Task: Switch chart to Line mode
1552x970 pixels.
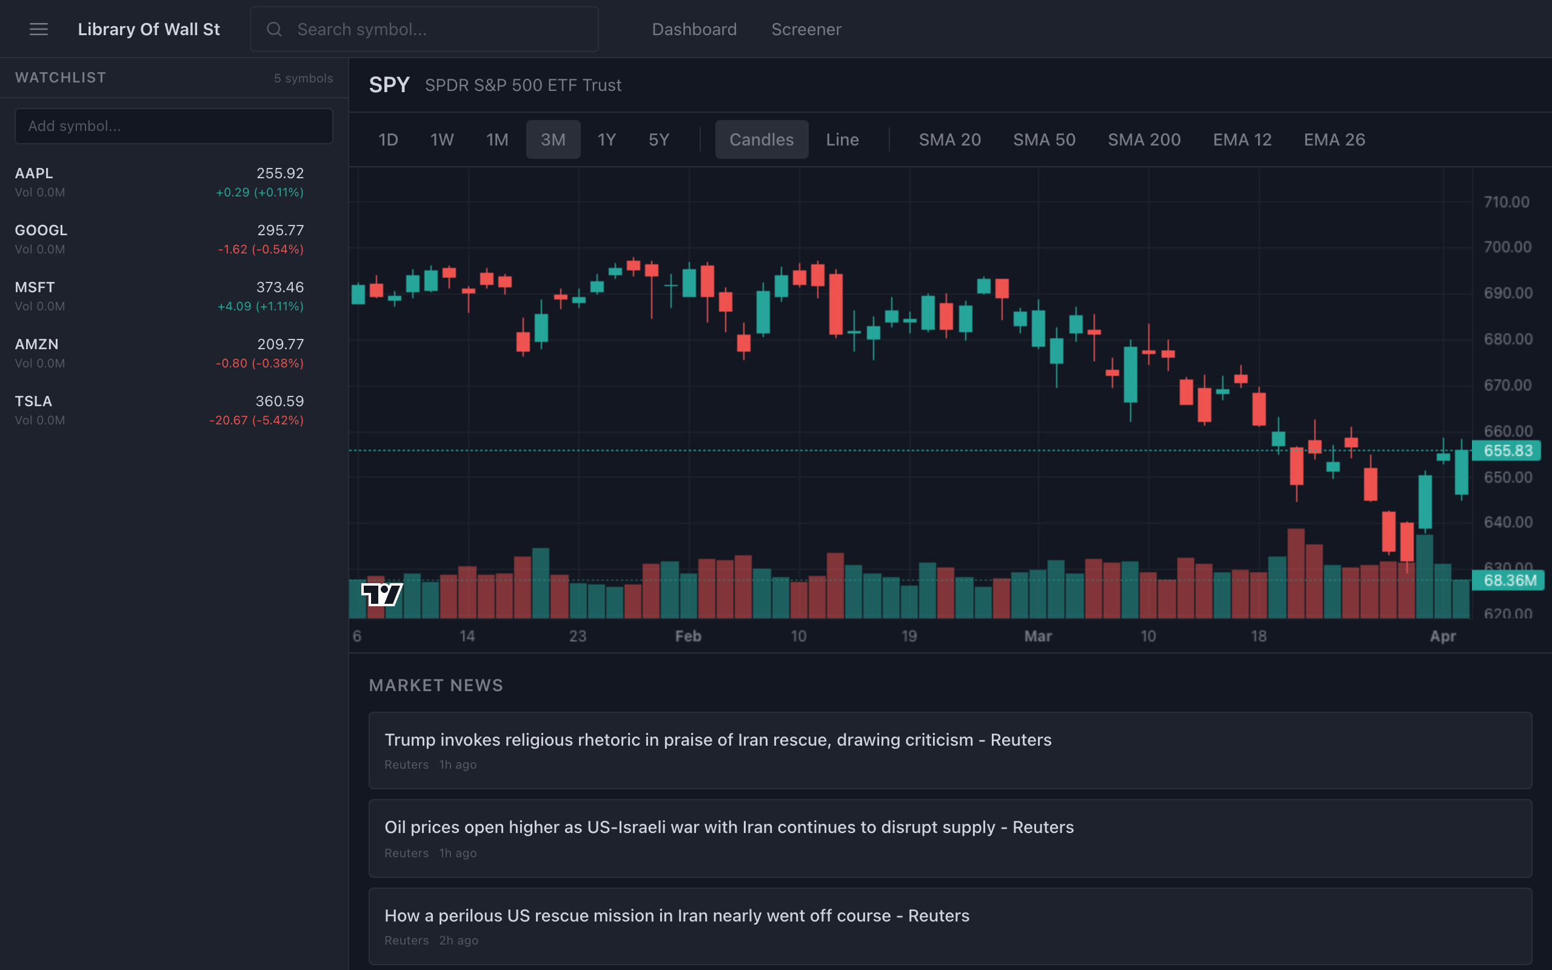Action: (841, 140)
